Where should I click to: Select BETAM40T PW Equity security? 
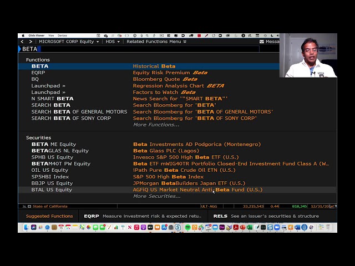[x=177, y=164]
